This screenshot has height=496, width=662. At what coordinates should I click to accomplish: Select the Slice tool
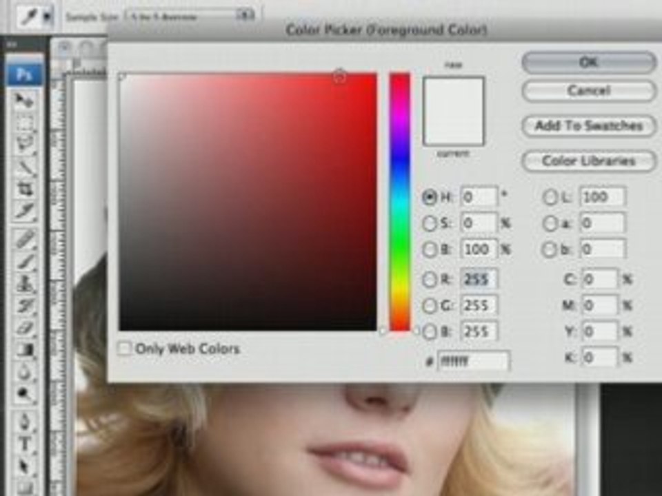[x=25, y=211]
